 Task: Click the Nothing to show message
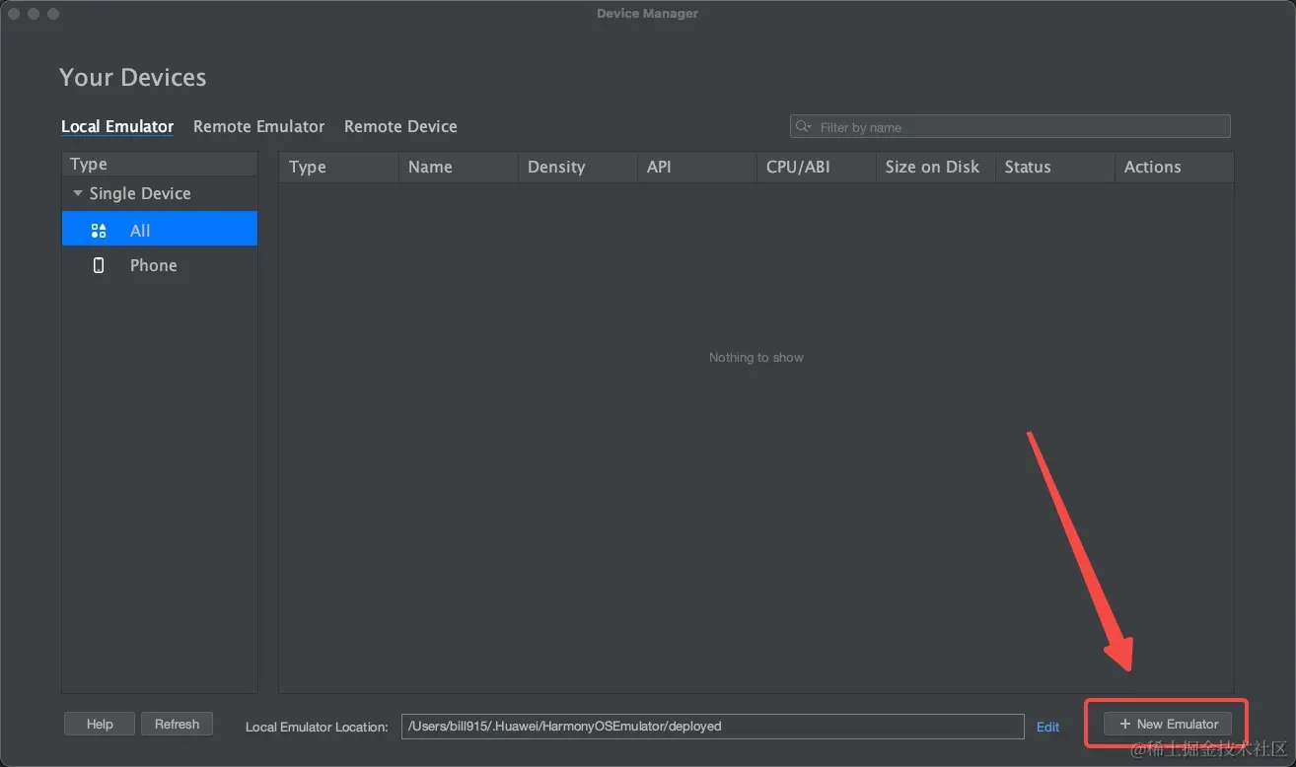(x=756, y=357)
